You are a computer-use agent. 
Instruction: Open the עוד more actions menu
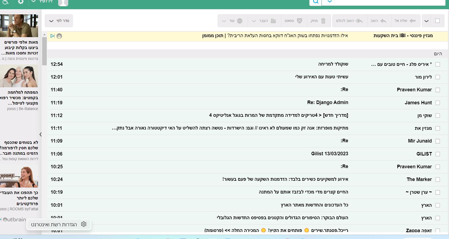224,21
